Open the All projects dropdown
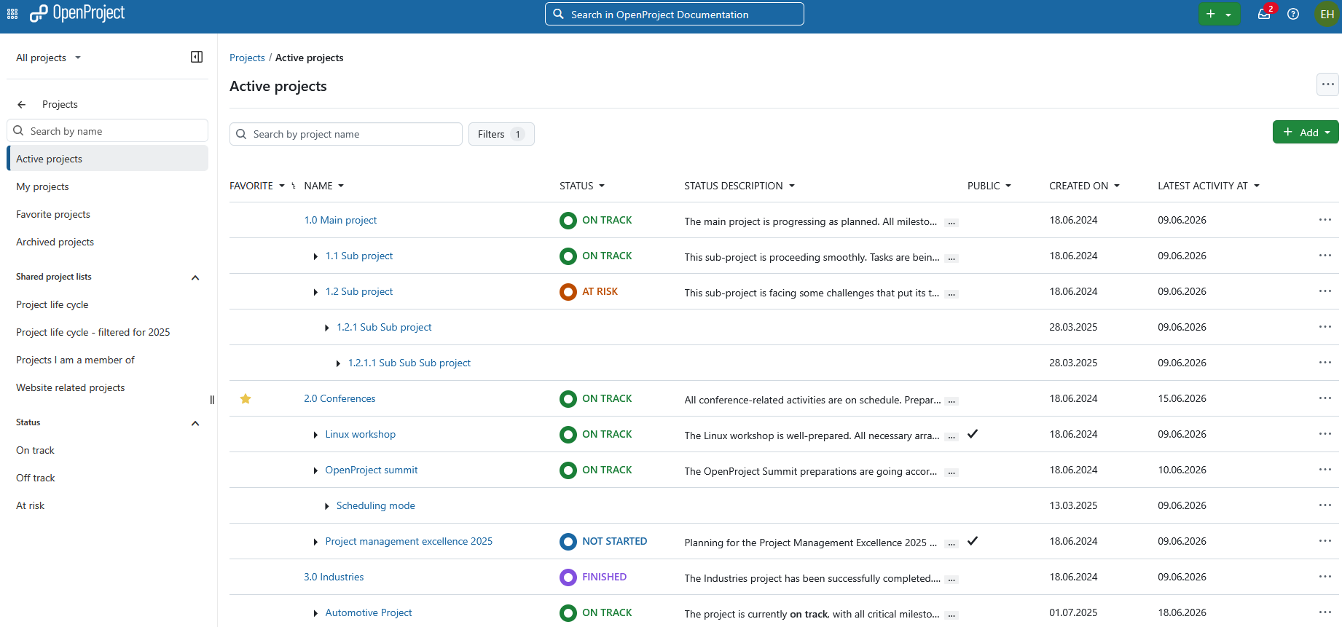 pos(49,58)
